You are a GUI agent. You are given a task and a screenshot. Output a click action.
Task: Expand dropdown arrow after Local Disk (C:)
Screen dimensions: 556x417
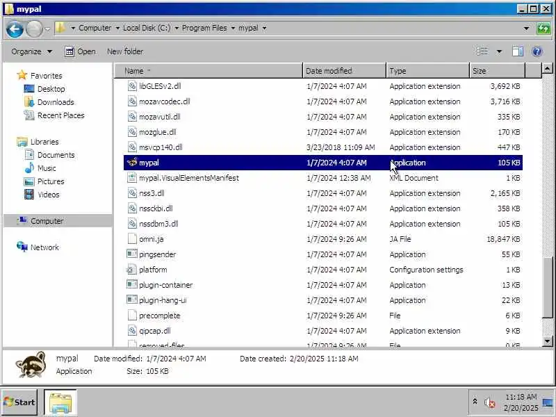(177, 28)
